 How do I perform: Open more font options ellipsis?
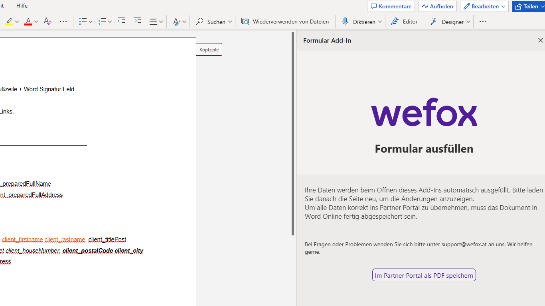pos(63,22)
